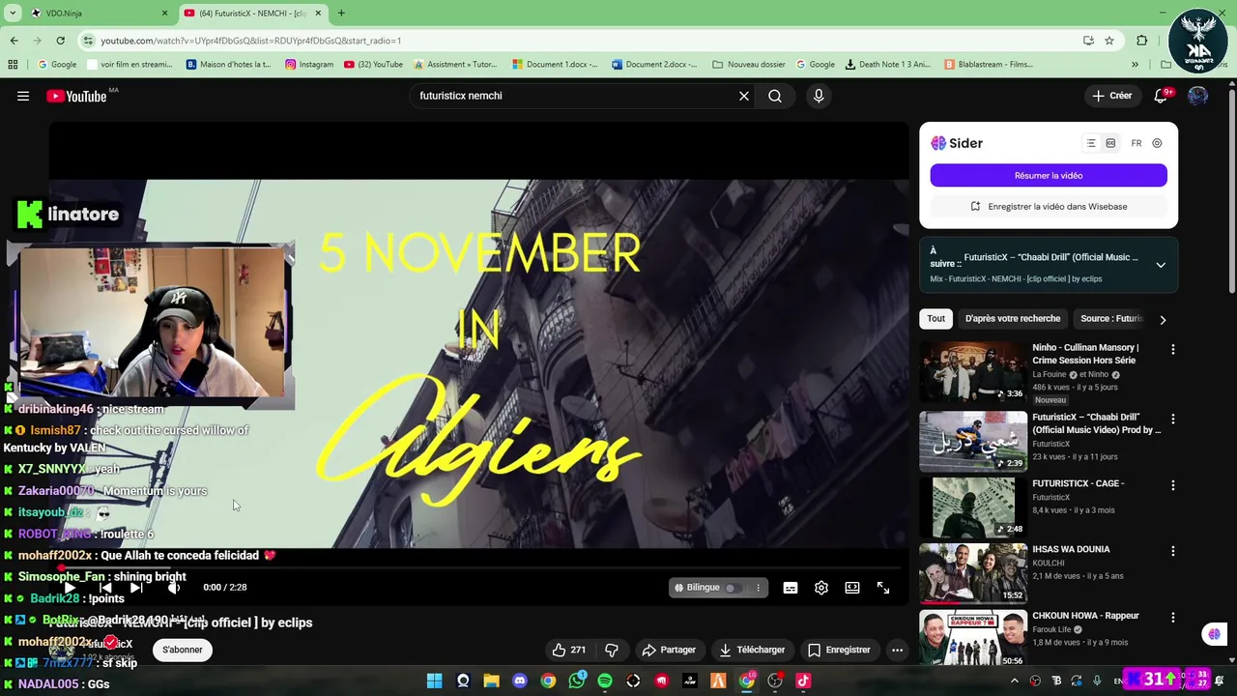
Task: Open the YouTube account avatar menu
Action: click(1198, 96)
